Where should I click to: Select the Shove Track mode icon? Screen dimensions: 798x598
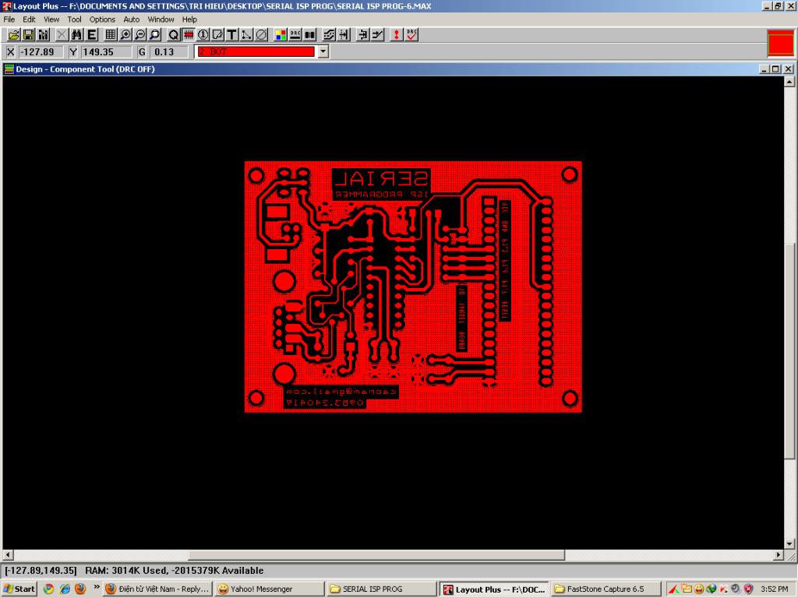point(344,34)
